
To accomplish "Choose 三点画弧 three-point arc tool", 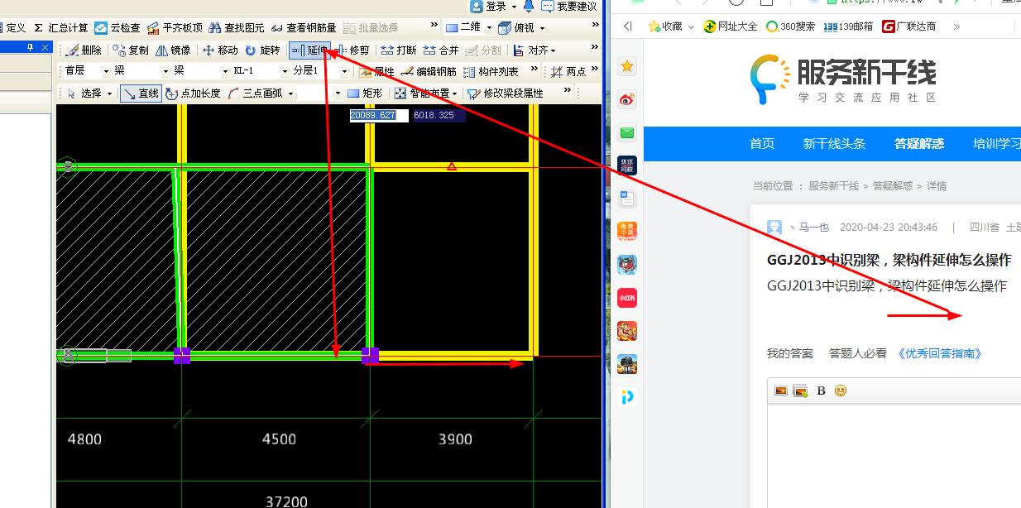I will pyautogui.click(x=256, y=93).
